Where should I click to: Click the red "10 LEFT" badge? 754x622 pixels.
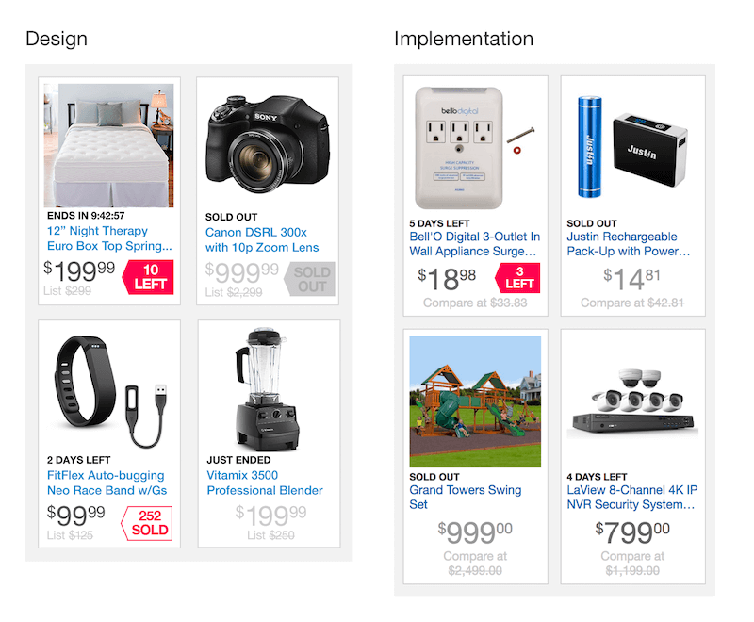pyautogui.click(x=150, y=276)
